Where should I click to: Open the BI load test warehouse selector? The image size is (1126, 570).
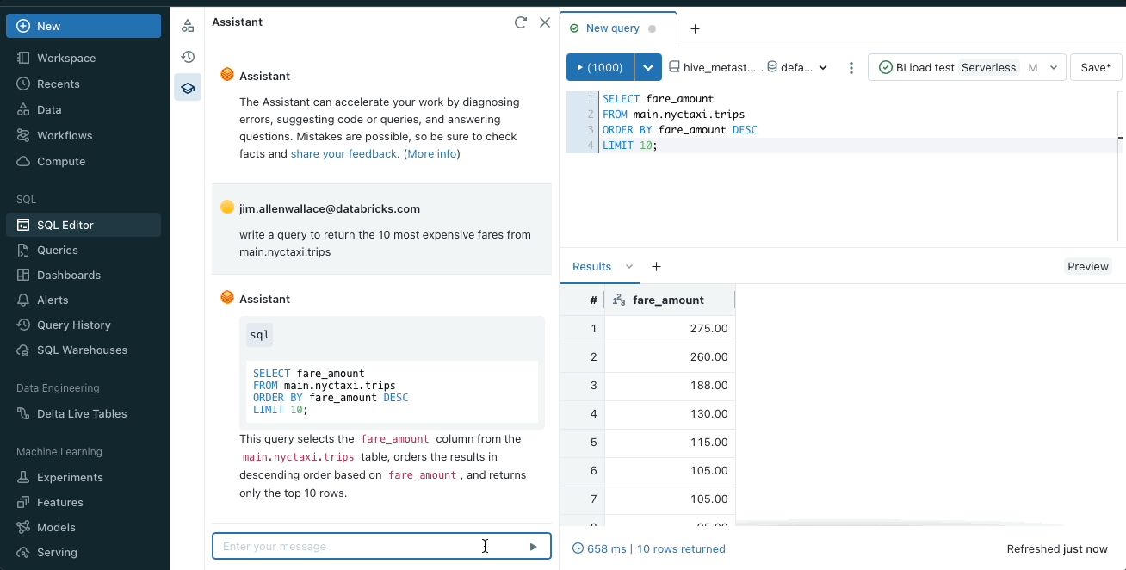click(967, 67)
